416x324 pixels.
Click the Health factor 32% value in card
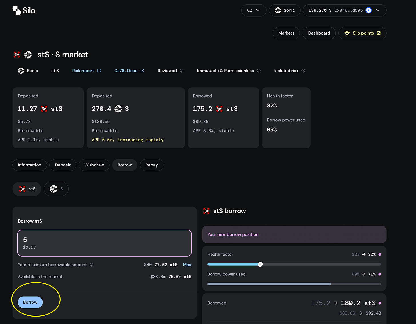[x=272, y=106]
